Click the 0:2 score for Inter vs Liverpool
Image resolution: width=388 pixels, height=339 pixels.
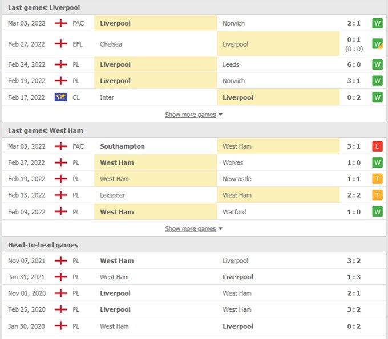click(354, 97)
